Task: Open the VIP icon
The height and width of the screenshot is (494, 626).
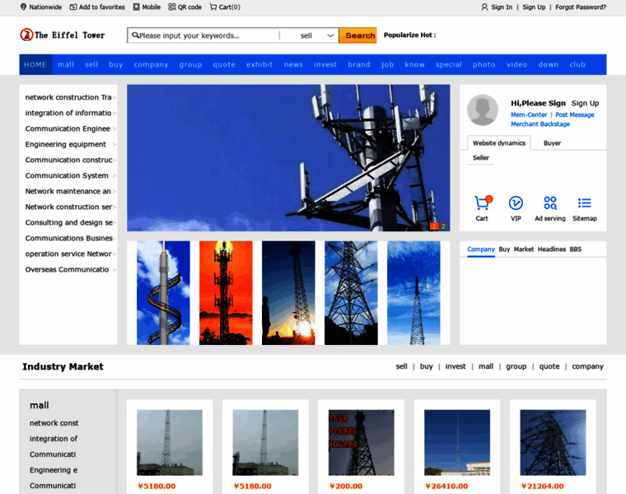Action: pyautogui.click(x=516, y=203)
